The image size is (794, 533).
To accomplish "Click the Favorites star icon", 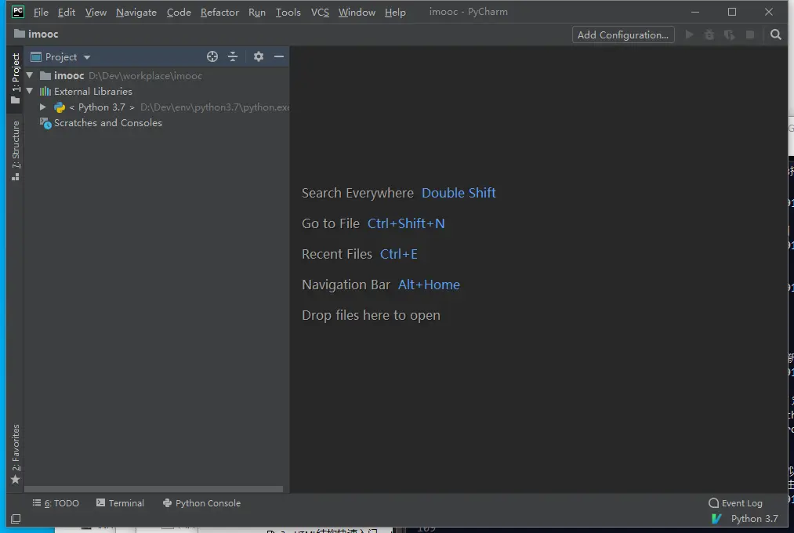I will (15, 480).
